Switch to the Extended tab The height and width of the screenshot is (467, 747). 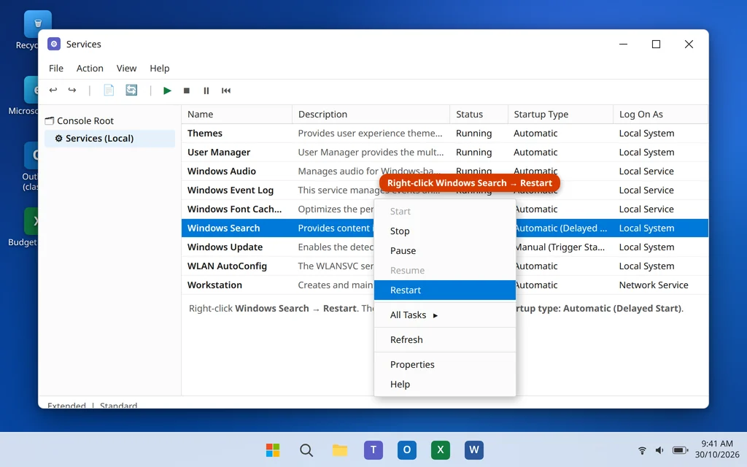[x=66, y=405]
